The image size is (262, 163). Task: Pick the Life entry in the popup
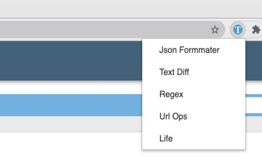point(166,138)
